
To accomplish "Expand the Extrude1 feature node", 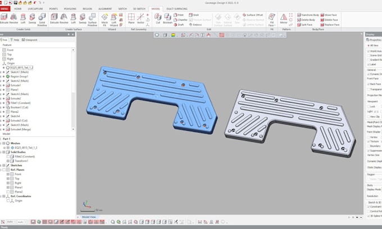I will pyautogui.click(x=1, y=85).
